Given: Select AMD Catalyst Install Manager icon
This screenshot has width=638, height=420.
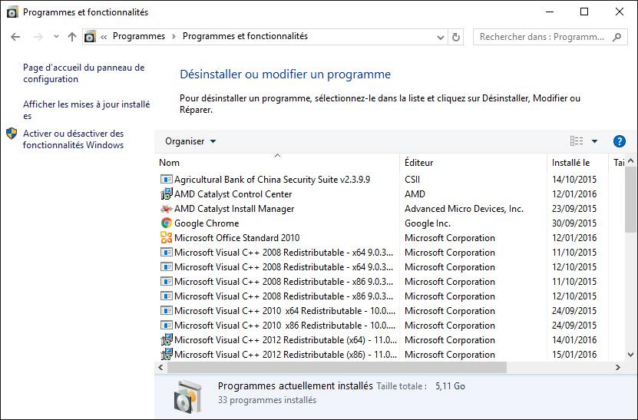Looking at the screenshot, I should [x=166, y=209].
